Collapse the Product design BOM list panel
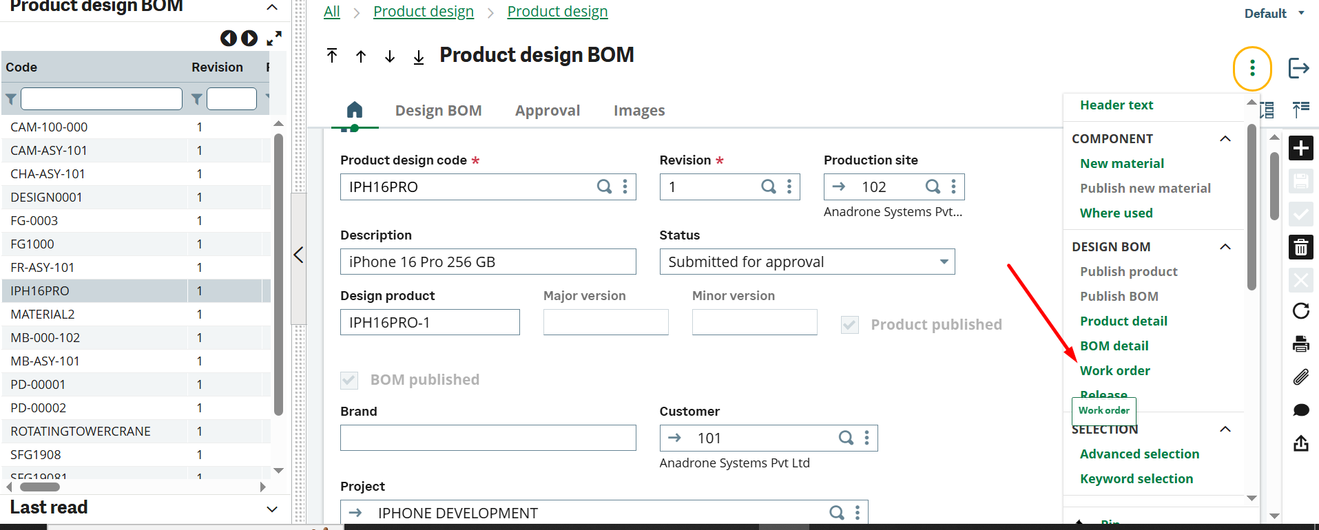 tap(272, 7)
